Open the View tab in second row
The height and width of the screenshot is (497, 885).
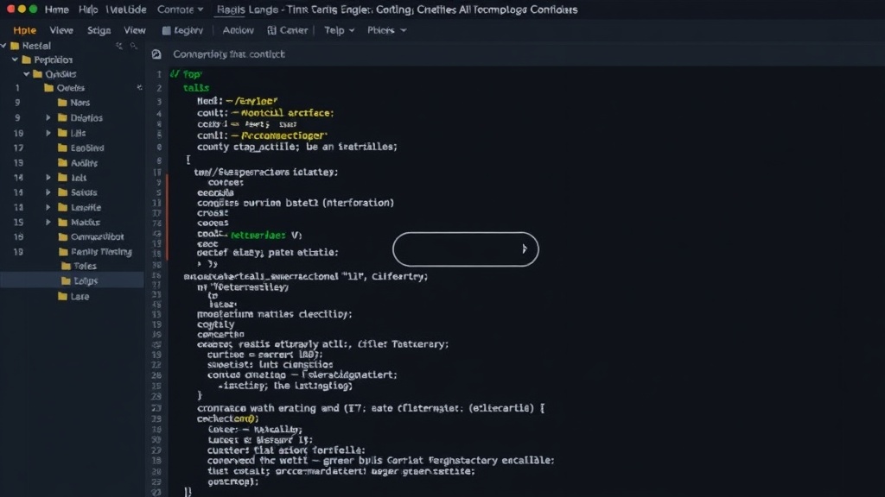(x=134, y=30)
